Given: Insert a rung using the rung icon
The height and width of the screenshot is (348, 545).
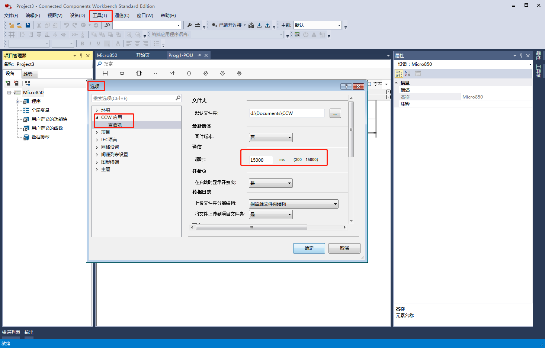Looking at the screenshot, I should click(105, 73).
